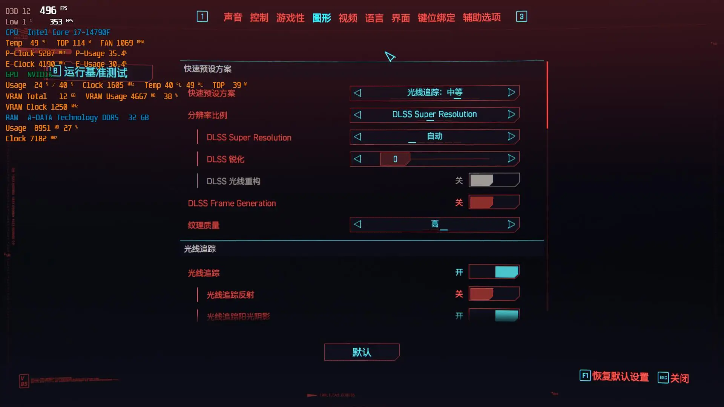Drag the DLSS 锐化 slider to adjust
Viewport: 724px width, 407px height.
[395, 159]
